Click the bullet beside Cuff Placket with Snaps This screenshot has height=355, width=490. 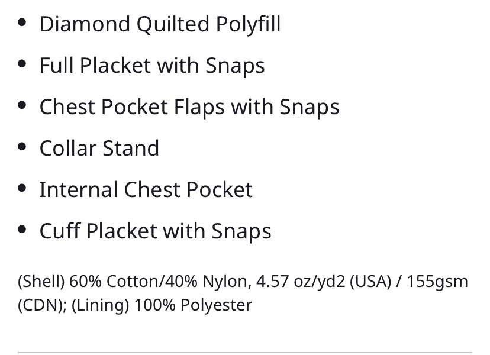point(22,230)
